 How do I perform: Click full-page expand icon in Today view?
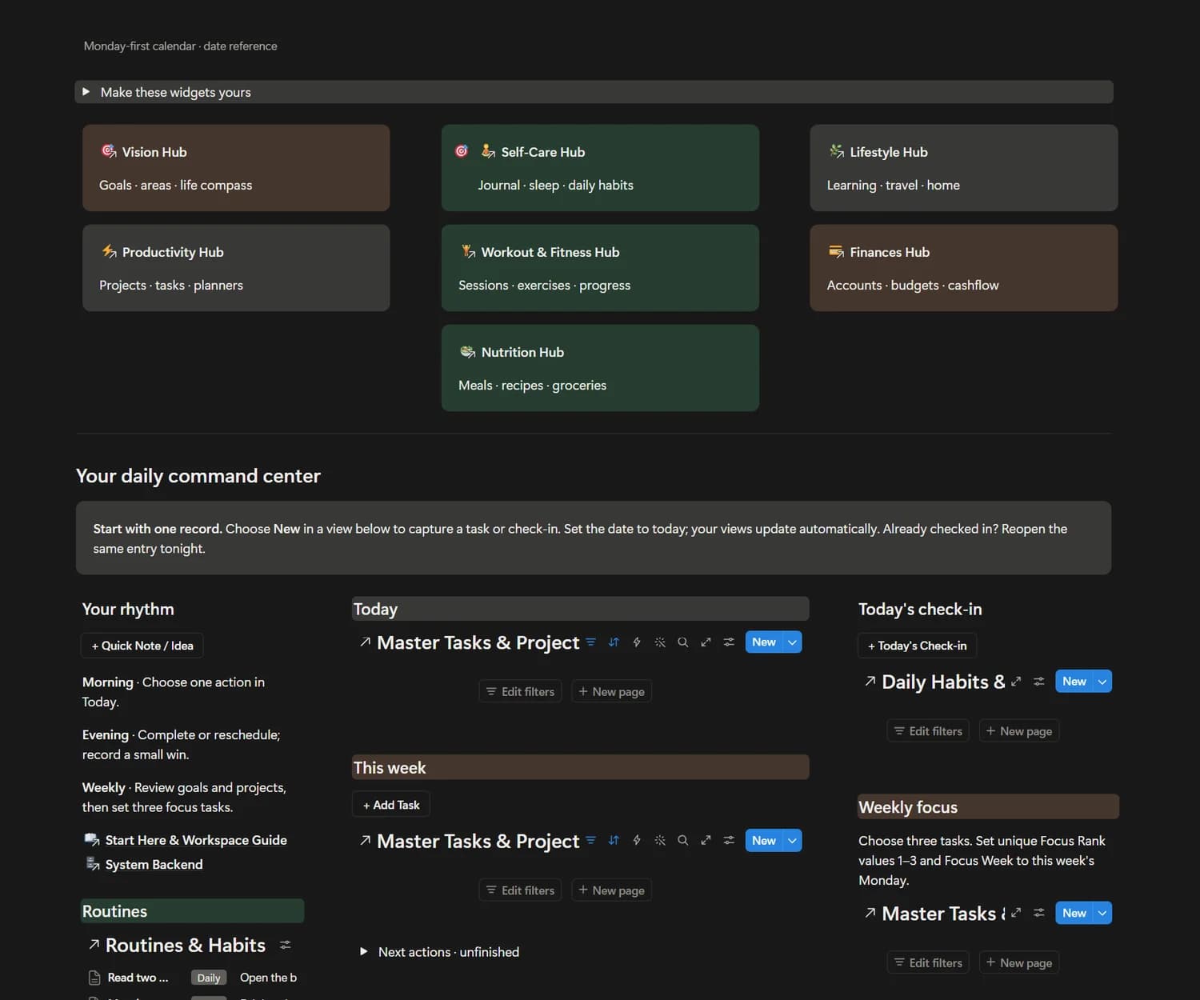pyautogui.click(x=706, y=642)
